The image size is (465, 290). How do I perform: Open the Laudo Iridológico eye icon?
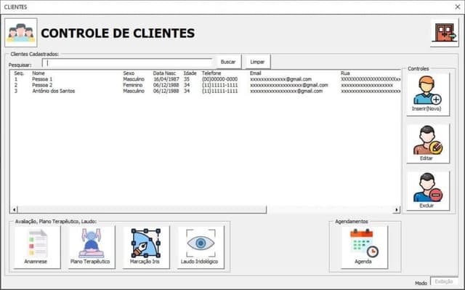pyautogui.click(x=201, y=247)
